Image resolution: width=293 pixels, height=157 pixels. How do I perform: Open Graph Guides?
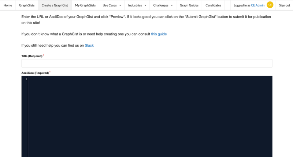pos(189,5)
